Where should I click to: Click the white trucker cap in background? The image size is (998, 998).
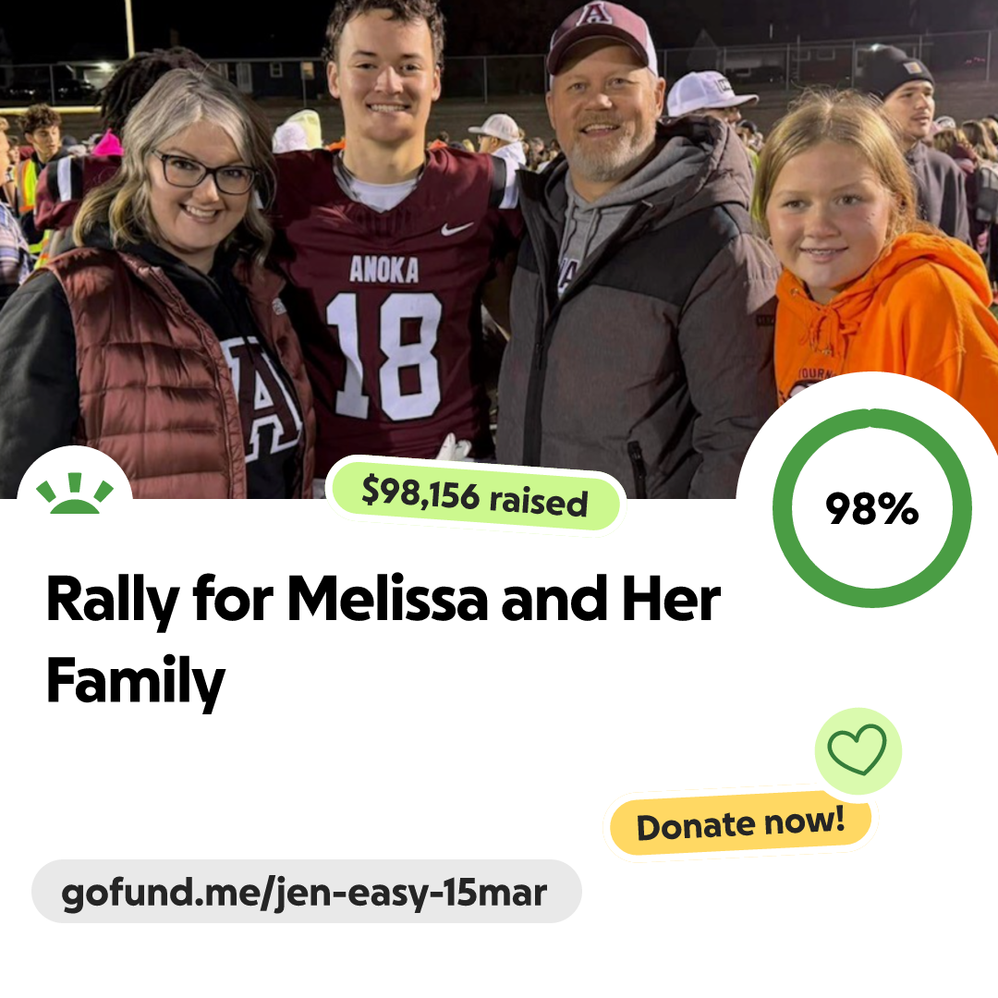[x=709, y=95]
